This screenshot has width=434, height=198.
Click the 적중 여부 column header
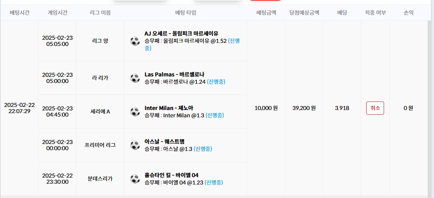pos(375,13)
